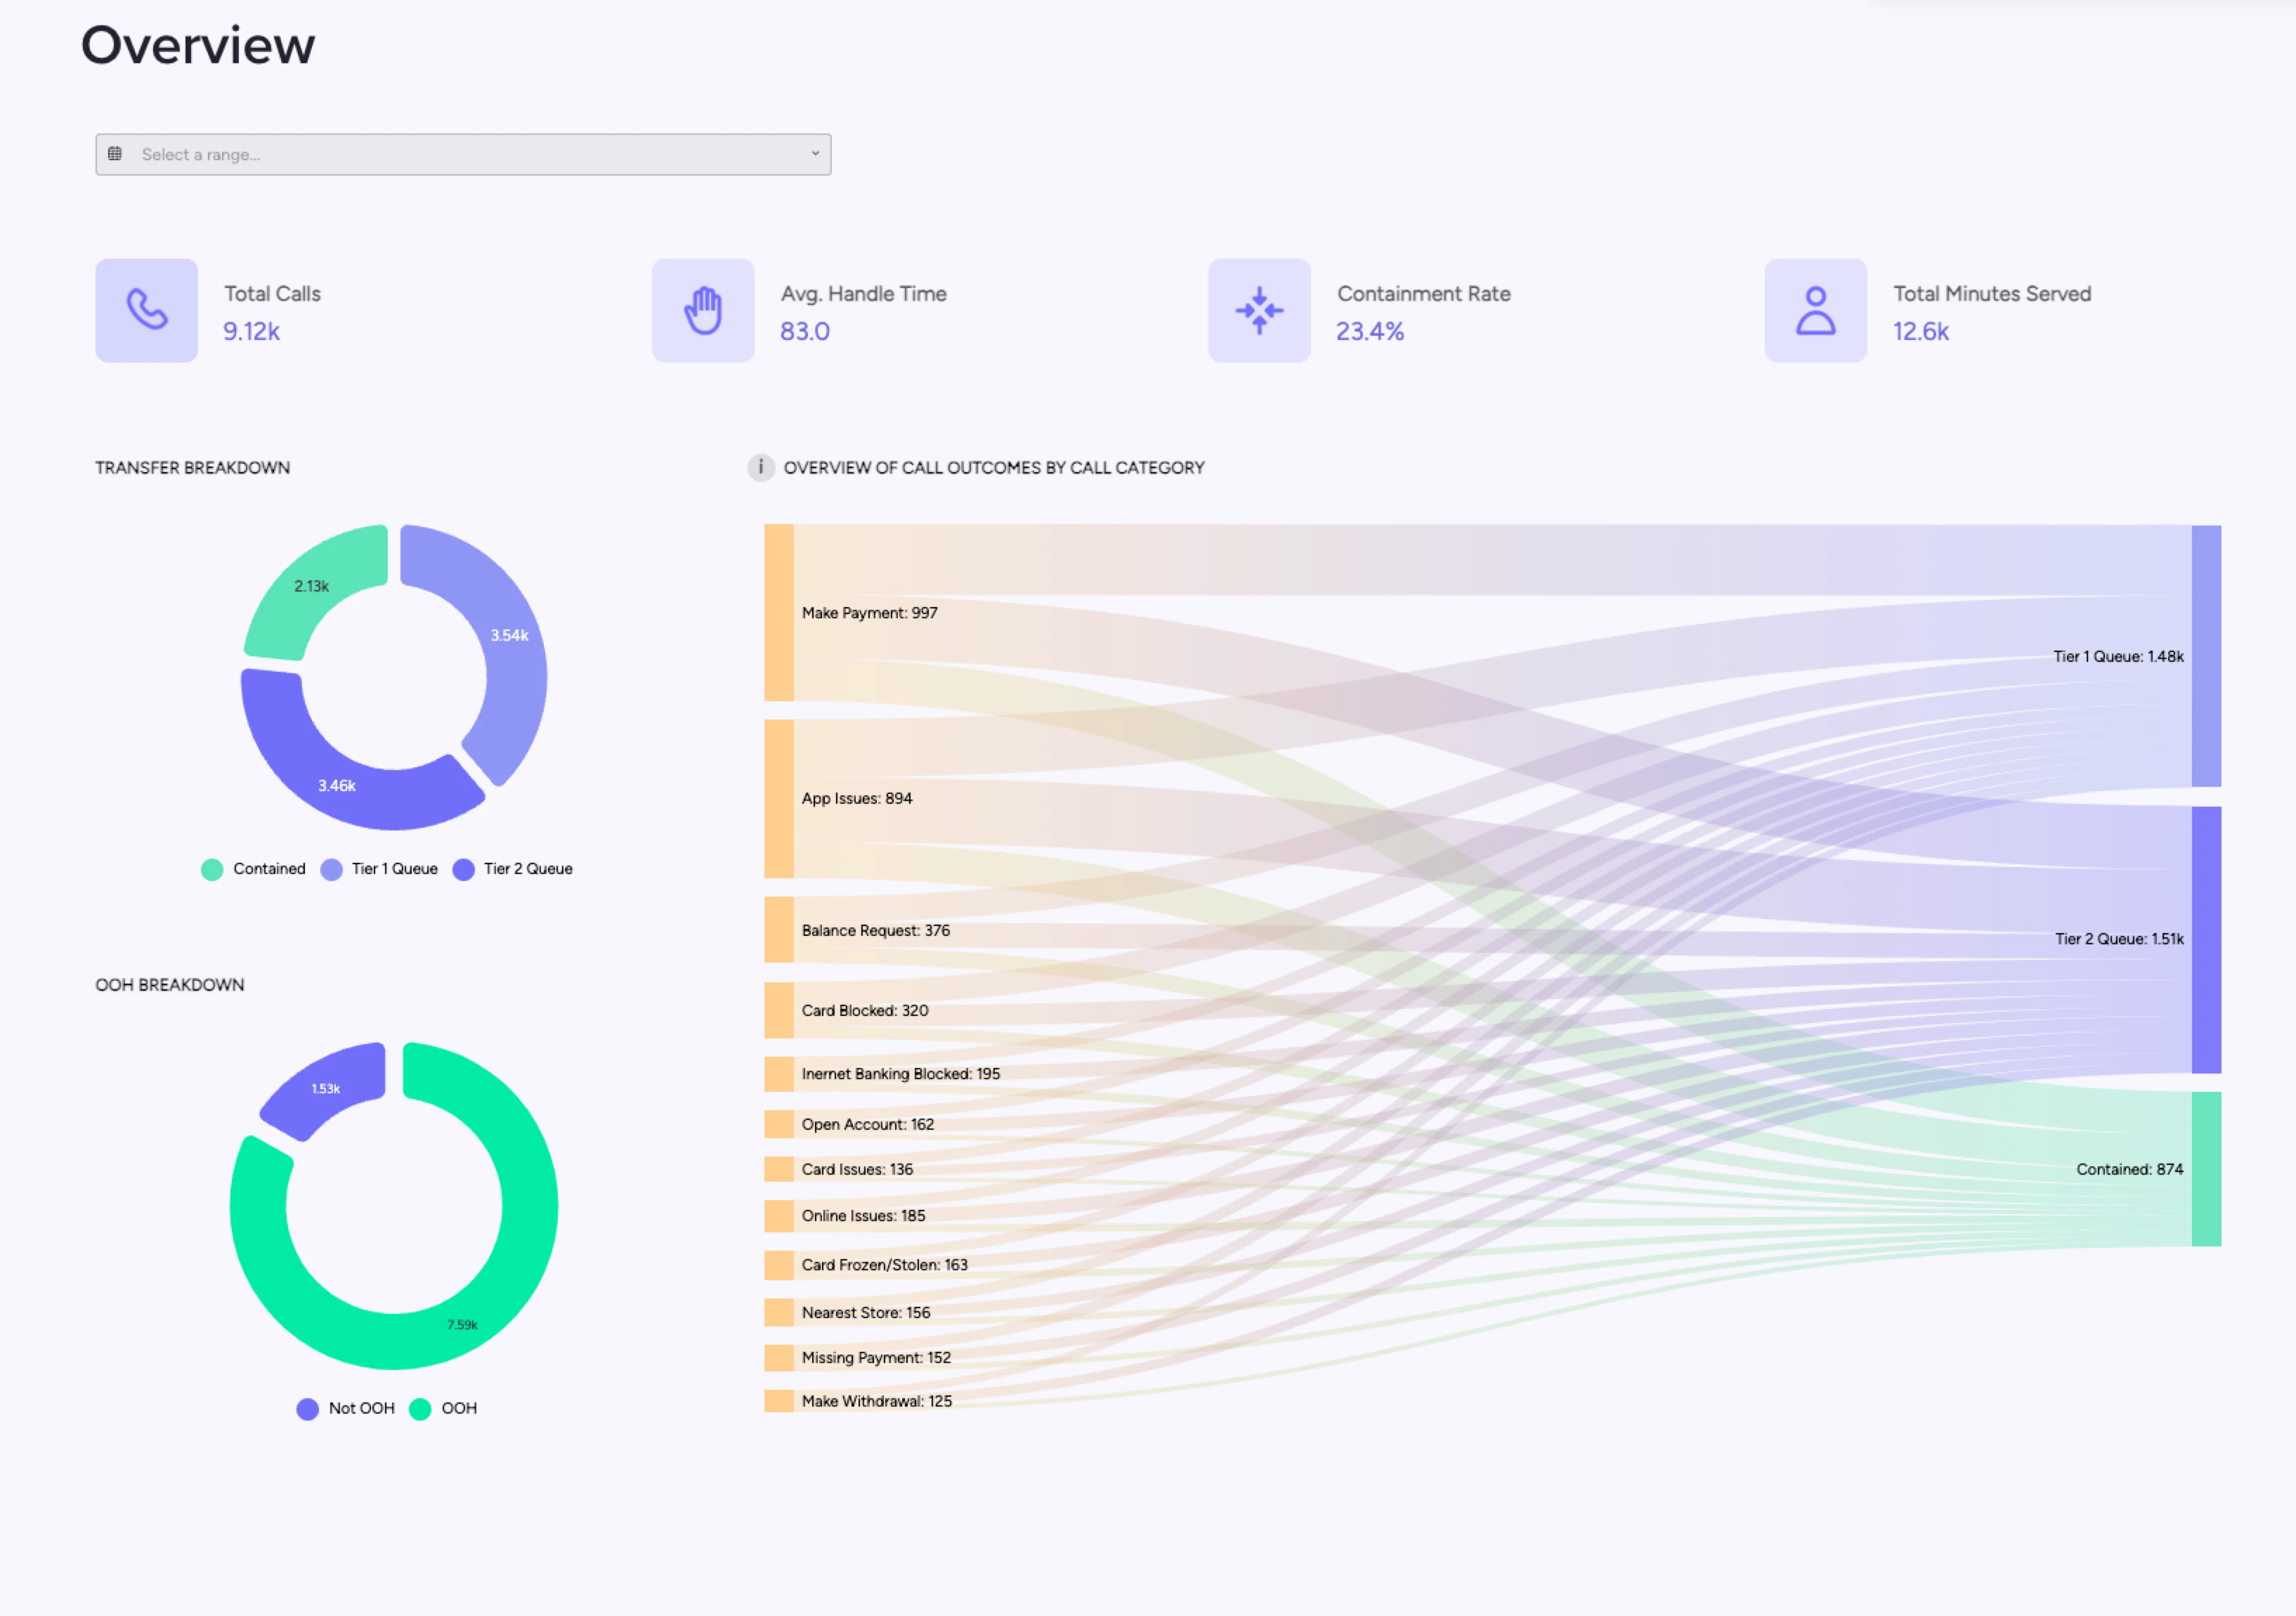Screen dimensions: 2296x1616
Task: Click the calendar icon in the range selector
Action: (x=117, y=154)
